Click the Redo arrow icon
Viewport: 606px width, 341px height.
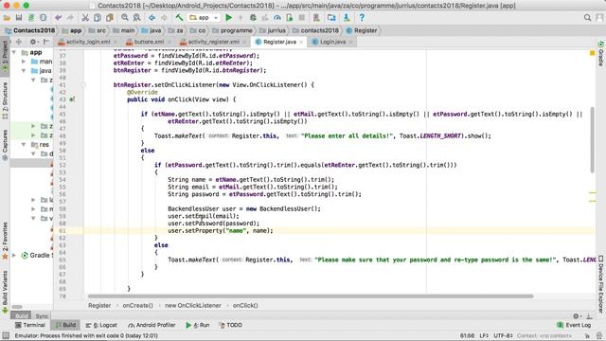(70, 18)
